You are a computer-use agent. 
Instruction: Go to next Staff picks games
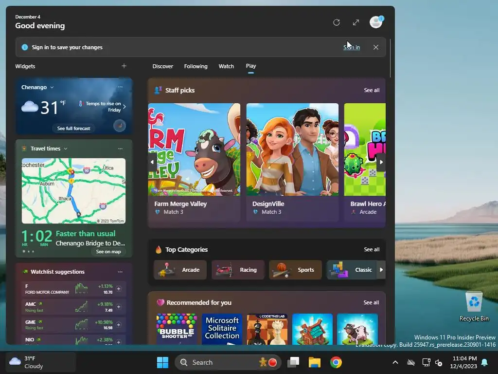(381, 162)
